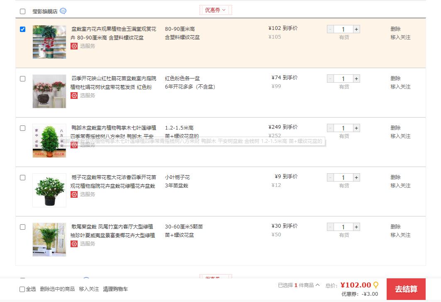Move 金玉满堂 item to 关注 list
The image size is (441, 302).
(x=400, y=37)
